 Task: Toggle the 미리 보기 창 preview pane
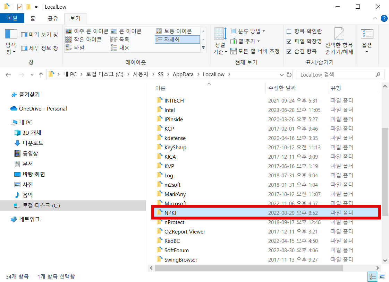click(x=40, y=35)
